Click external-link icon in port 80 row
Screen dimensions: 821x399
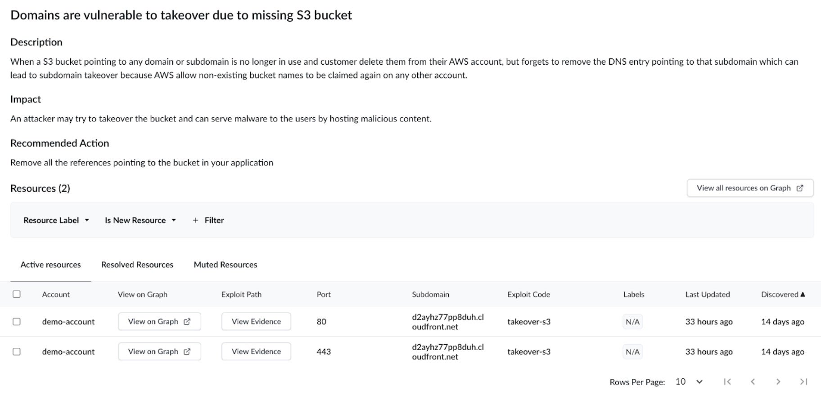click(x=187, y=322)
